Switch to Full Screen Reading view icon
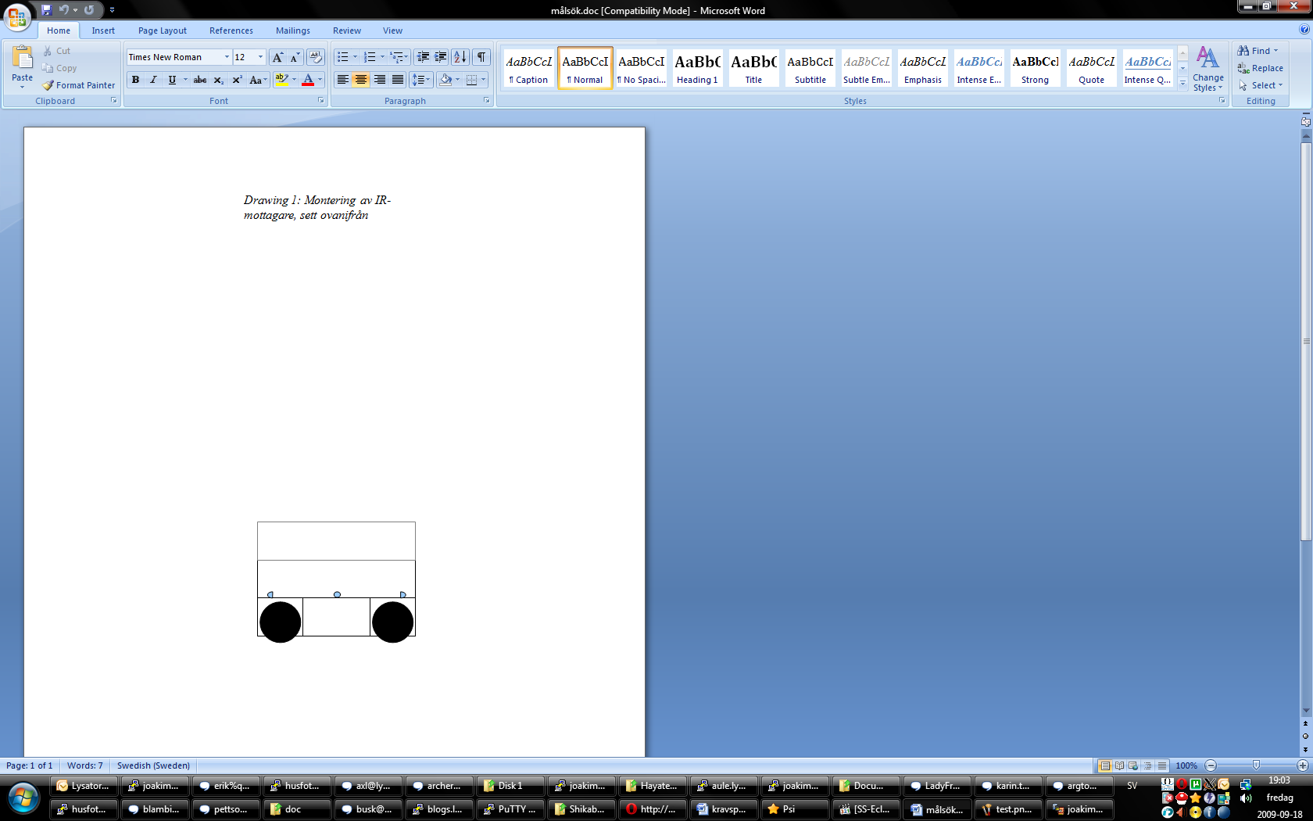 click(x=1119, y=765)
